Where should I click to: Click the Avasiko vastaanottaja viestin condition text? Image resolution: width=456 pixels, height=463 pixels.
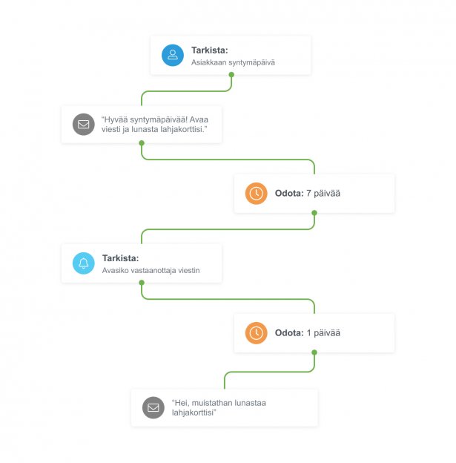pos(151,271)
